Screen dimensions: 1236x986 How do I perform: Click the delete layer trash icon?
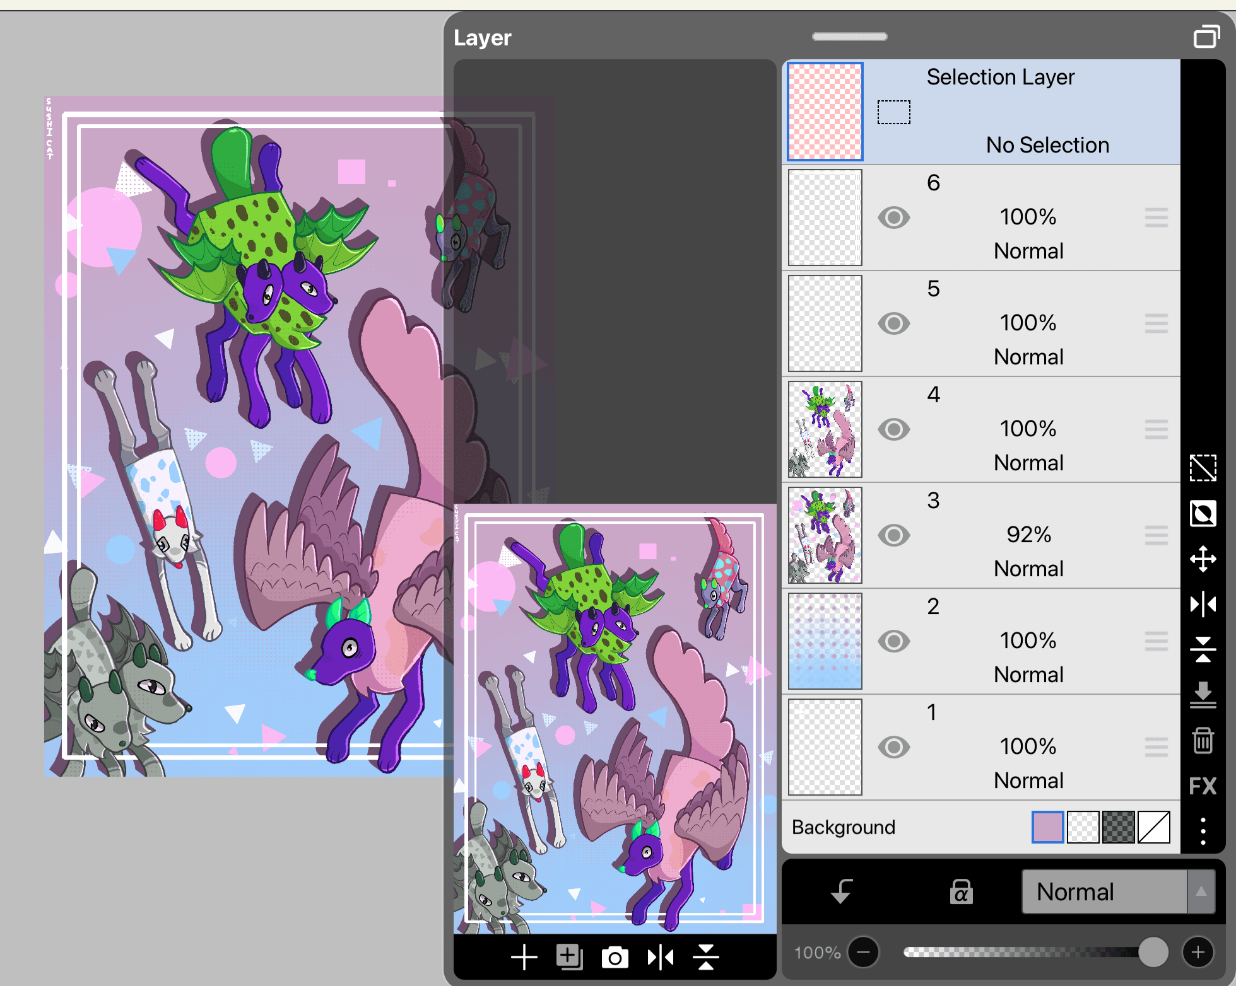1203,740
